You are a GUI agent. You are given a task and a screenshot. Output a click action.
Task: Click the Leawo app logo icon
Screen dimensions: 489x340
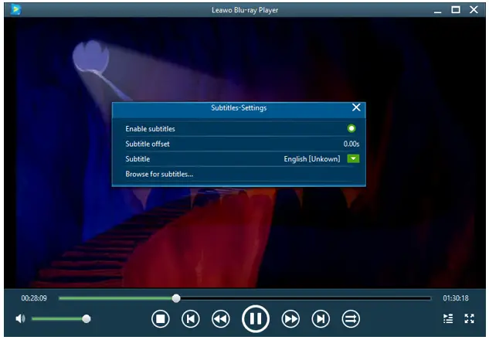(15, 10)
